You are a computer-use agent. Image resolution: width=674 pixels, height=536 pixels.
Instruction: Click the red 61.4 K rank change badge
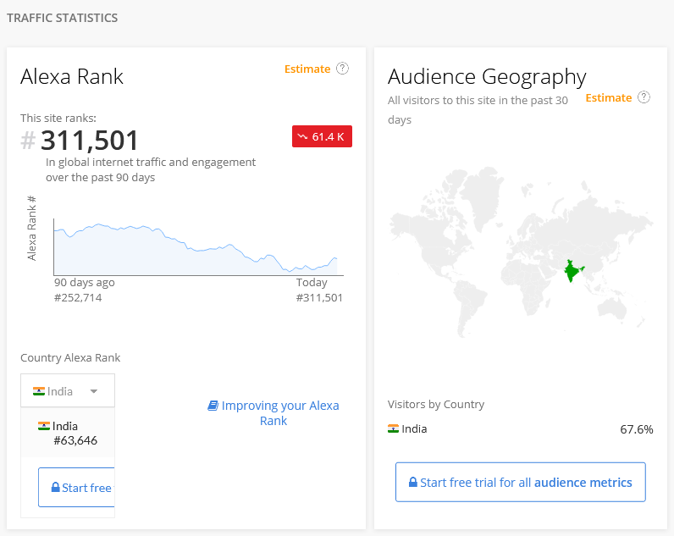(x=322, y=136)
